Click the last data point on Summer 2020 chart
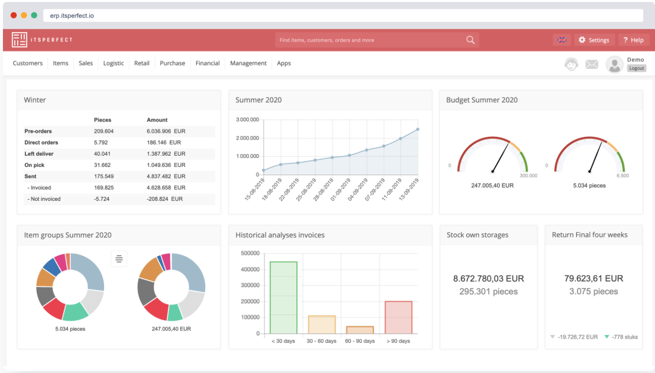 [418, 129]
